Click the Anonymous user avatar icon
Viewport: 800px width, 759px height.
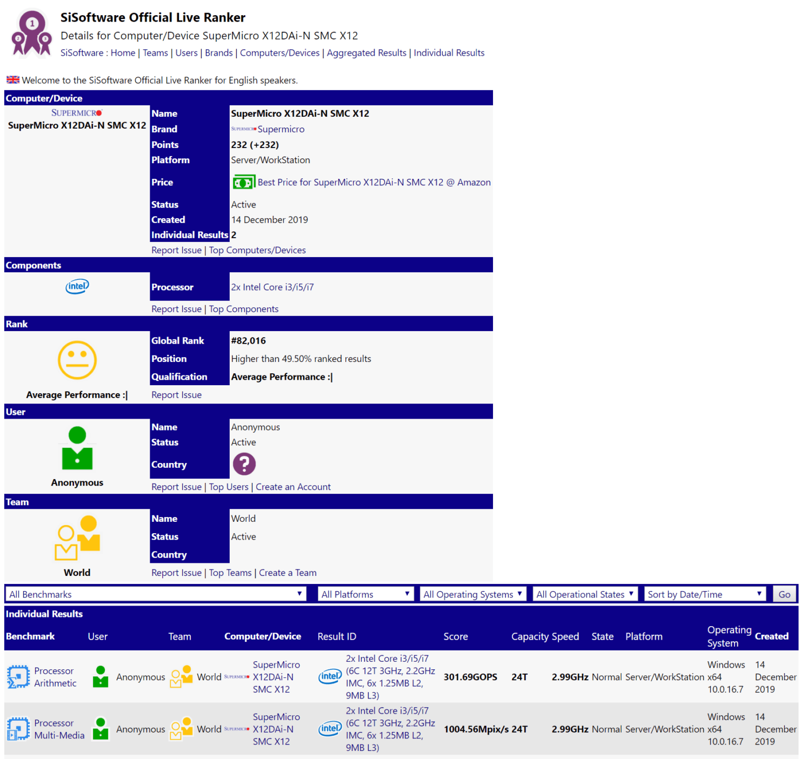[77, 448]
